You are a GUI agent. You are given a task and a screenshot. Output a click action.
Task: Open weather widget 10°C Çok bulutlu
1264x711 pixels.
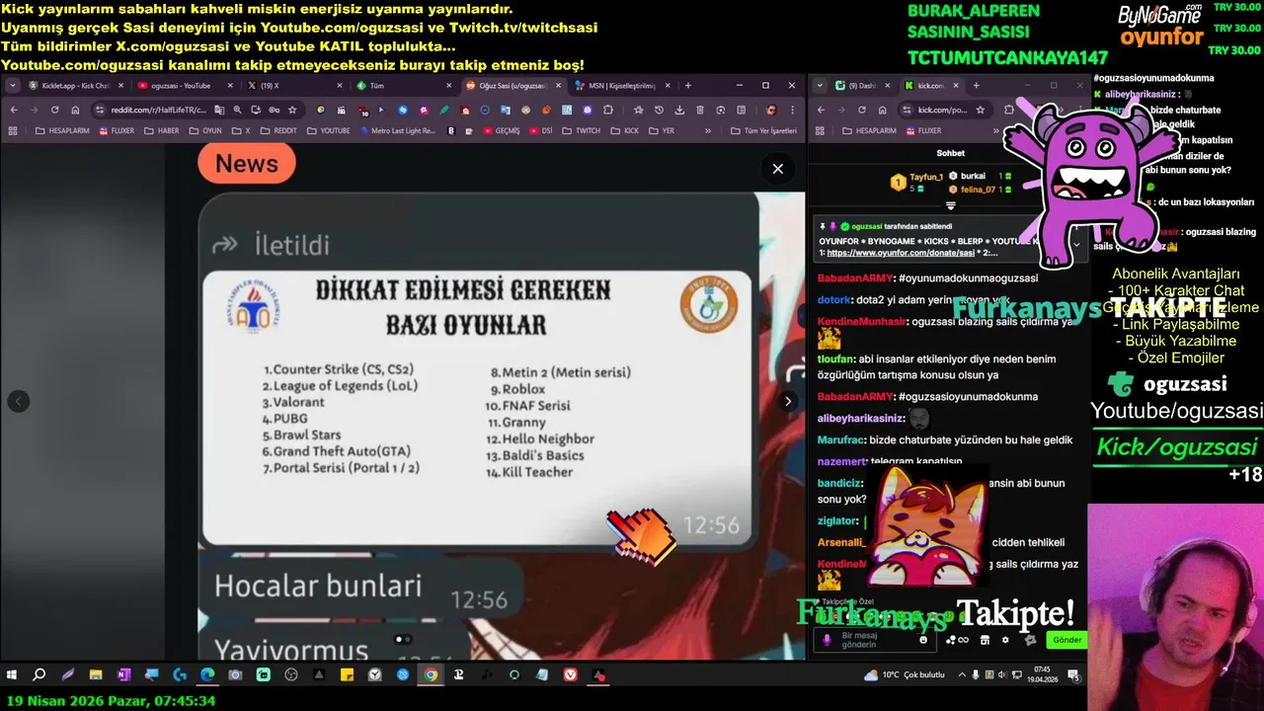[x=904, y=675]
